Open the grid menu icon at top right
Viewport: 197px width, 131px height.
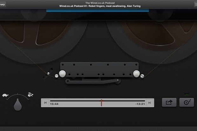(x=195, y=4)
